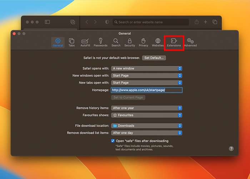Expand the 'New windows open with' dropdown
Image resolution: width=250 pixels, height=179 pixels.
tap(147, 76)
